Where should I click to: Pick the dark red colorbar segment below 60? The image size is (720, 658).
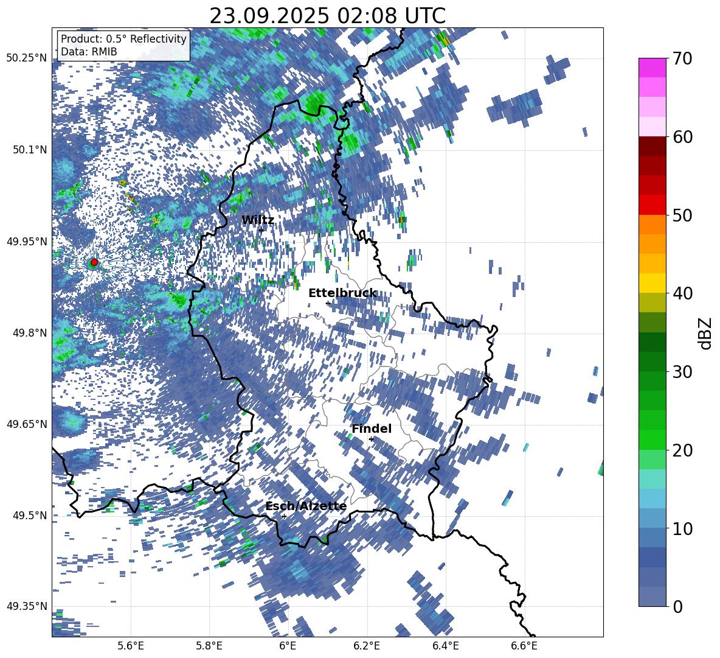652,147
